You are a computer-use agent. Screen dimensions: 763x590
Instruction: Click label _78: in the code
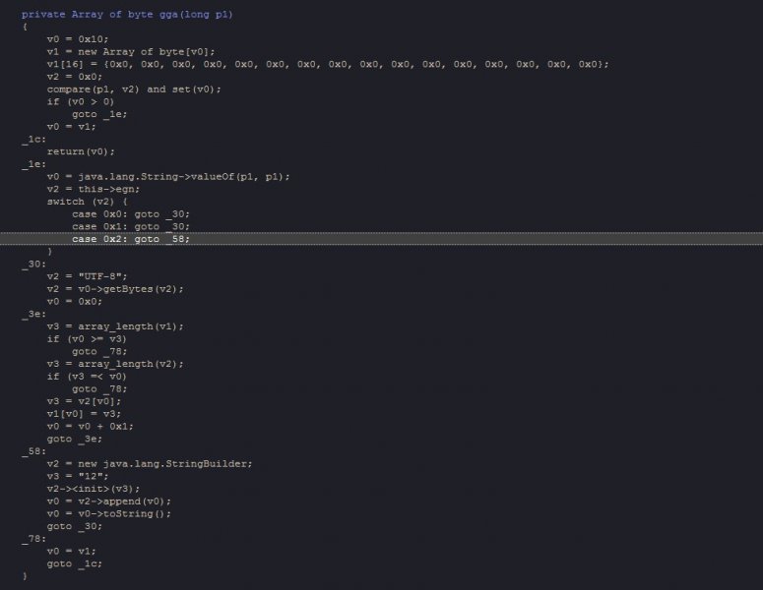coord(33,539)
